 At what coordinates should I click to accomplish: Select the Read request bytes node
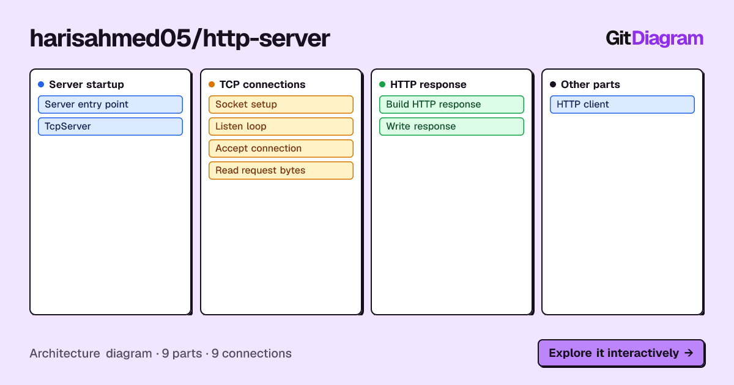tap(281, 170)
